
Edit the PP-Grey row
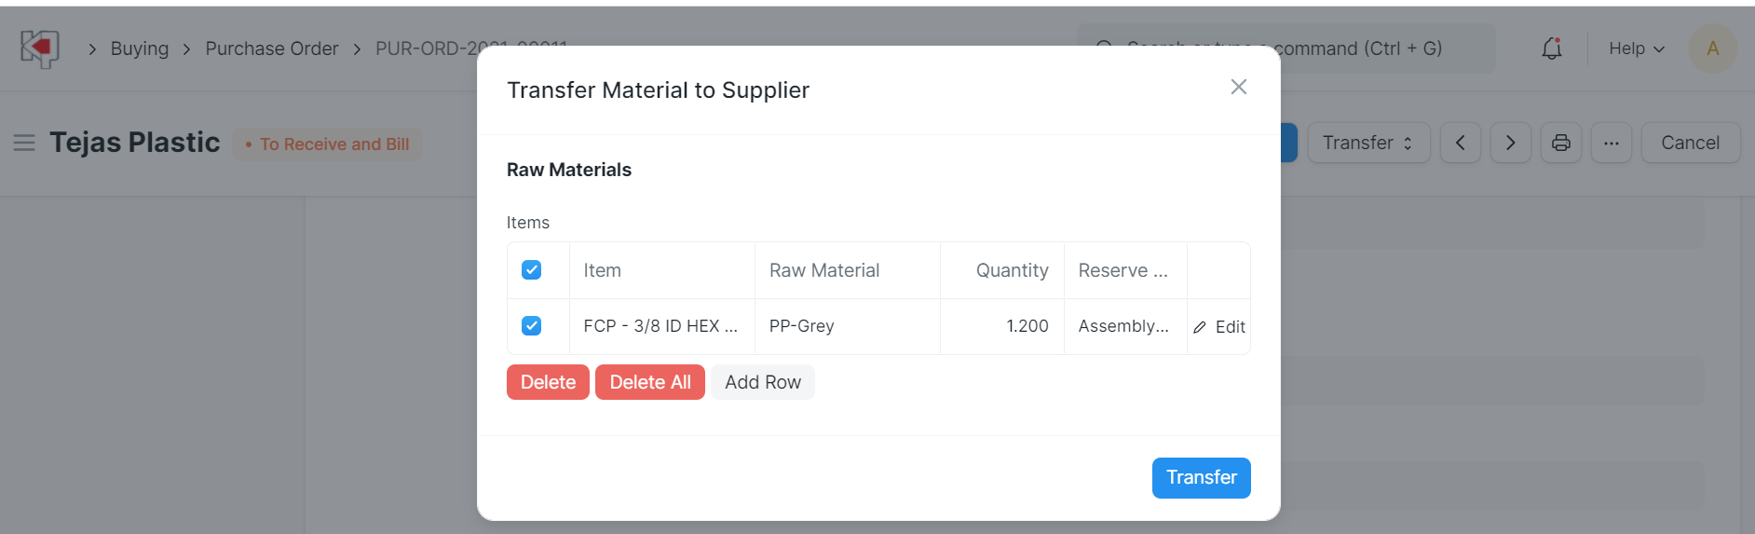(x=1219, y=327)
